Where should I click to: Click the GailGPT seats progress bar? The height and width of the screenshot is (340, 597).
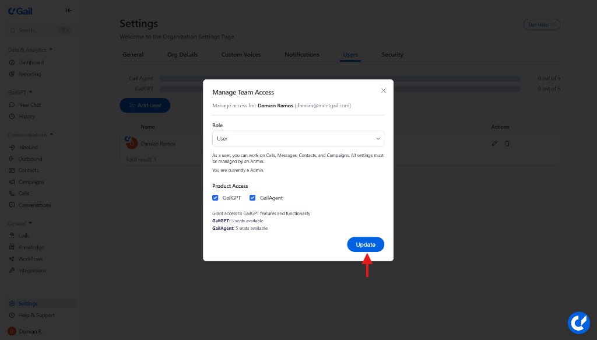click(340, 89)
